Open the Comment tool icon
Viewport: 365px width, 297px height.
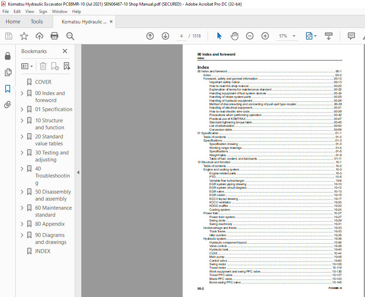351,36
